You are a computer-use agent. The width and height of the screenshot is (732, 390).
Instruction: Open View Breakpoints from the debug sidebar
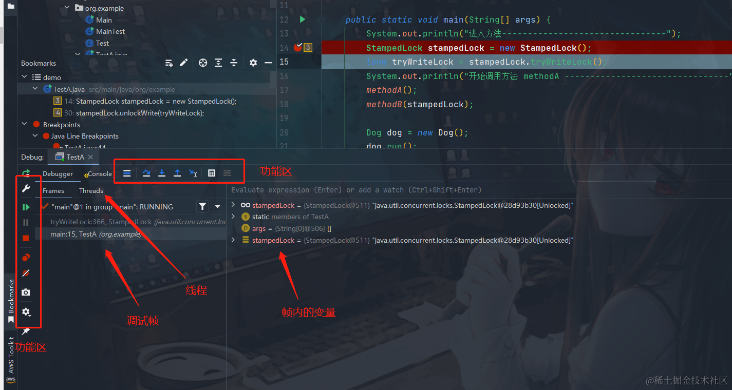pyautogui.click(x=26, y=258)
